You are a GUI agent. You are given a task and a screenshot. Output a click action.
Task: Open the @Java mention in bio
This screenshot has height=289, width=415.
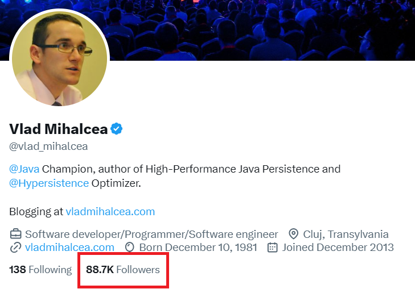(x=24, y=169)
